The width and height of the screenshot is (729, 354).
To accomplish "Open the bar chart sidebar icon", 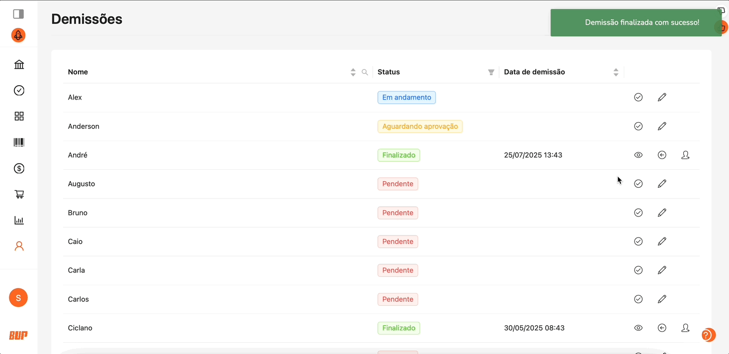I will [19, 220].
